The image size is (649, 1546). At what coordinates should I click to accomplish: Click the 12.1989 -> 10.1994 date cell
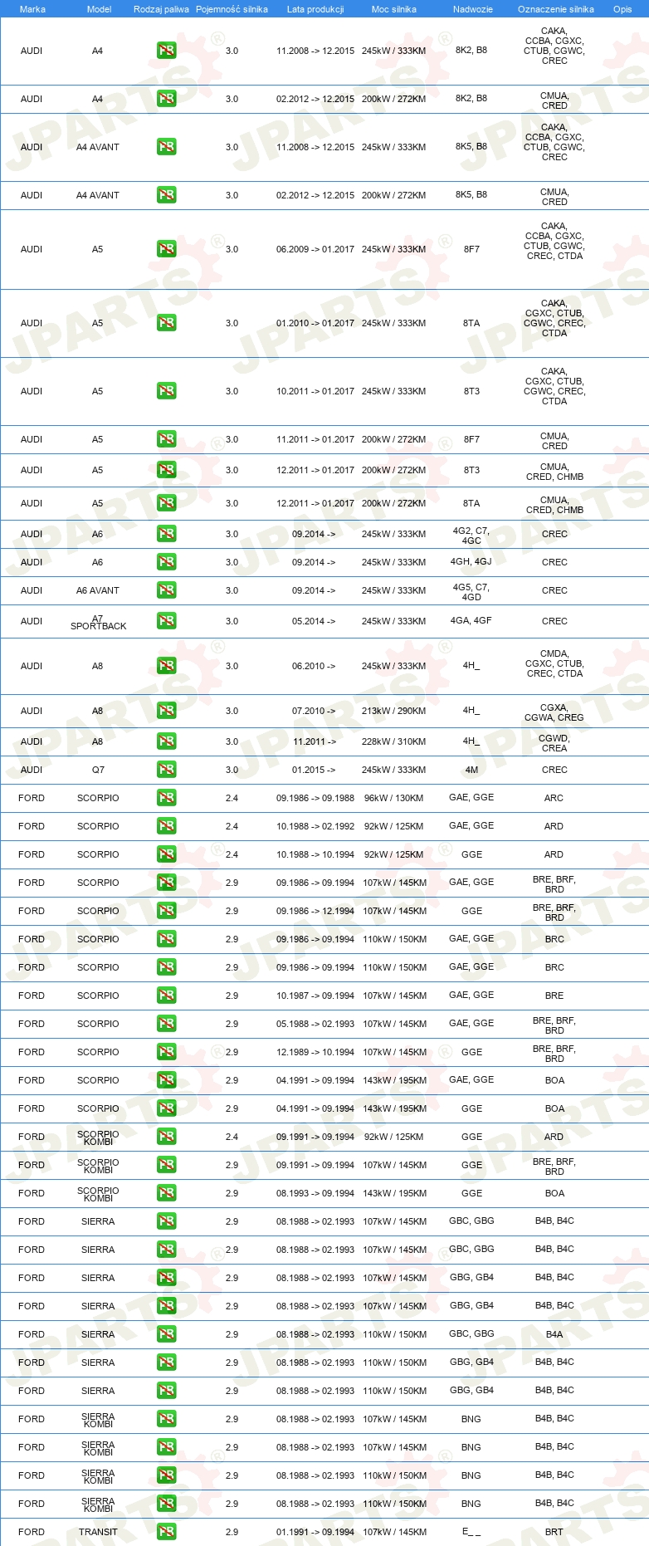315,1052
